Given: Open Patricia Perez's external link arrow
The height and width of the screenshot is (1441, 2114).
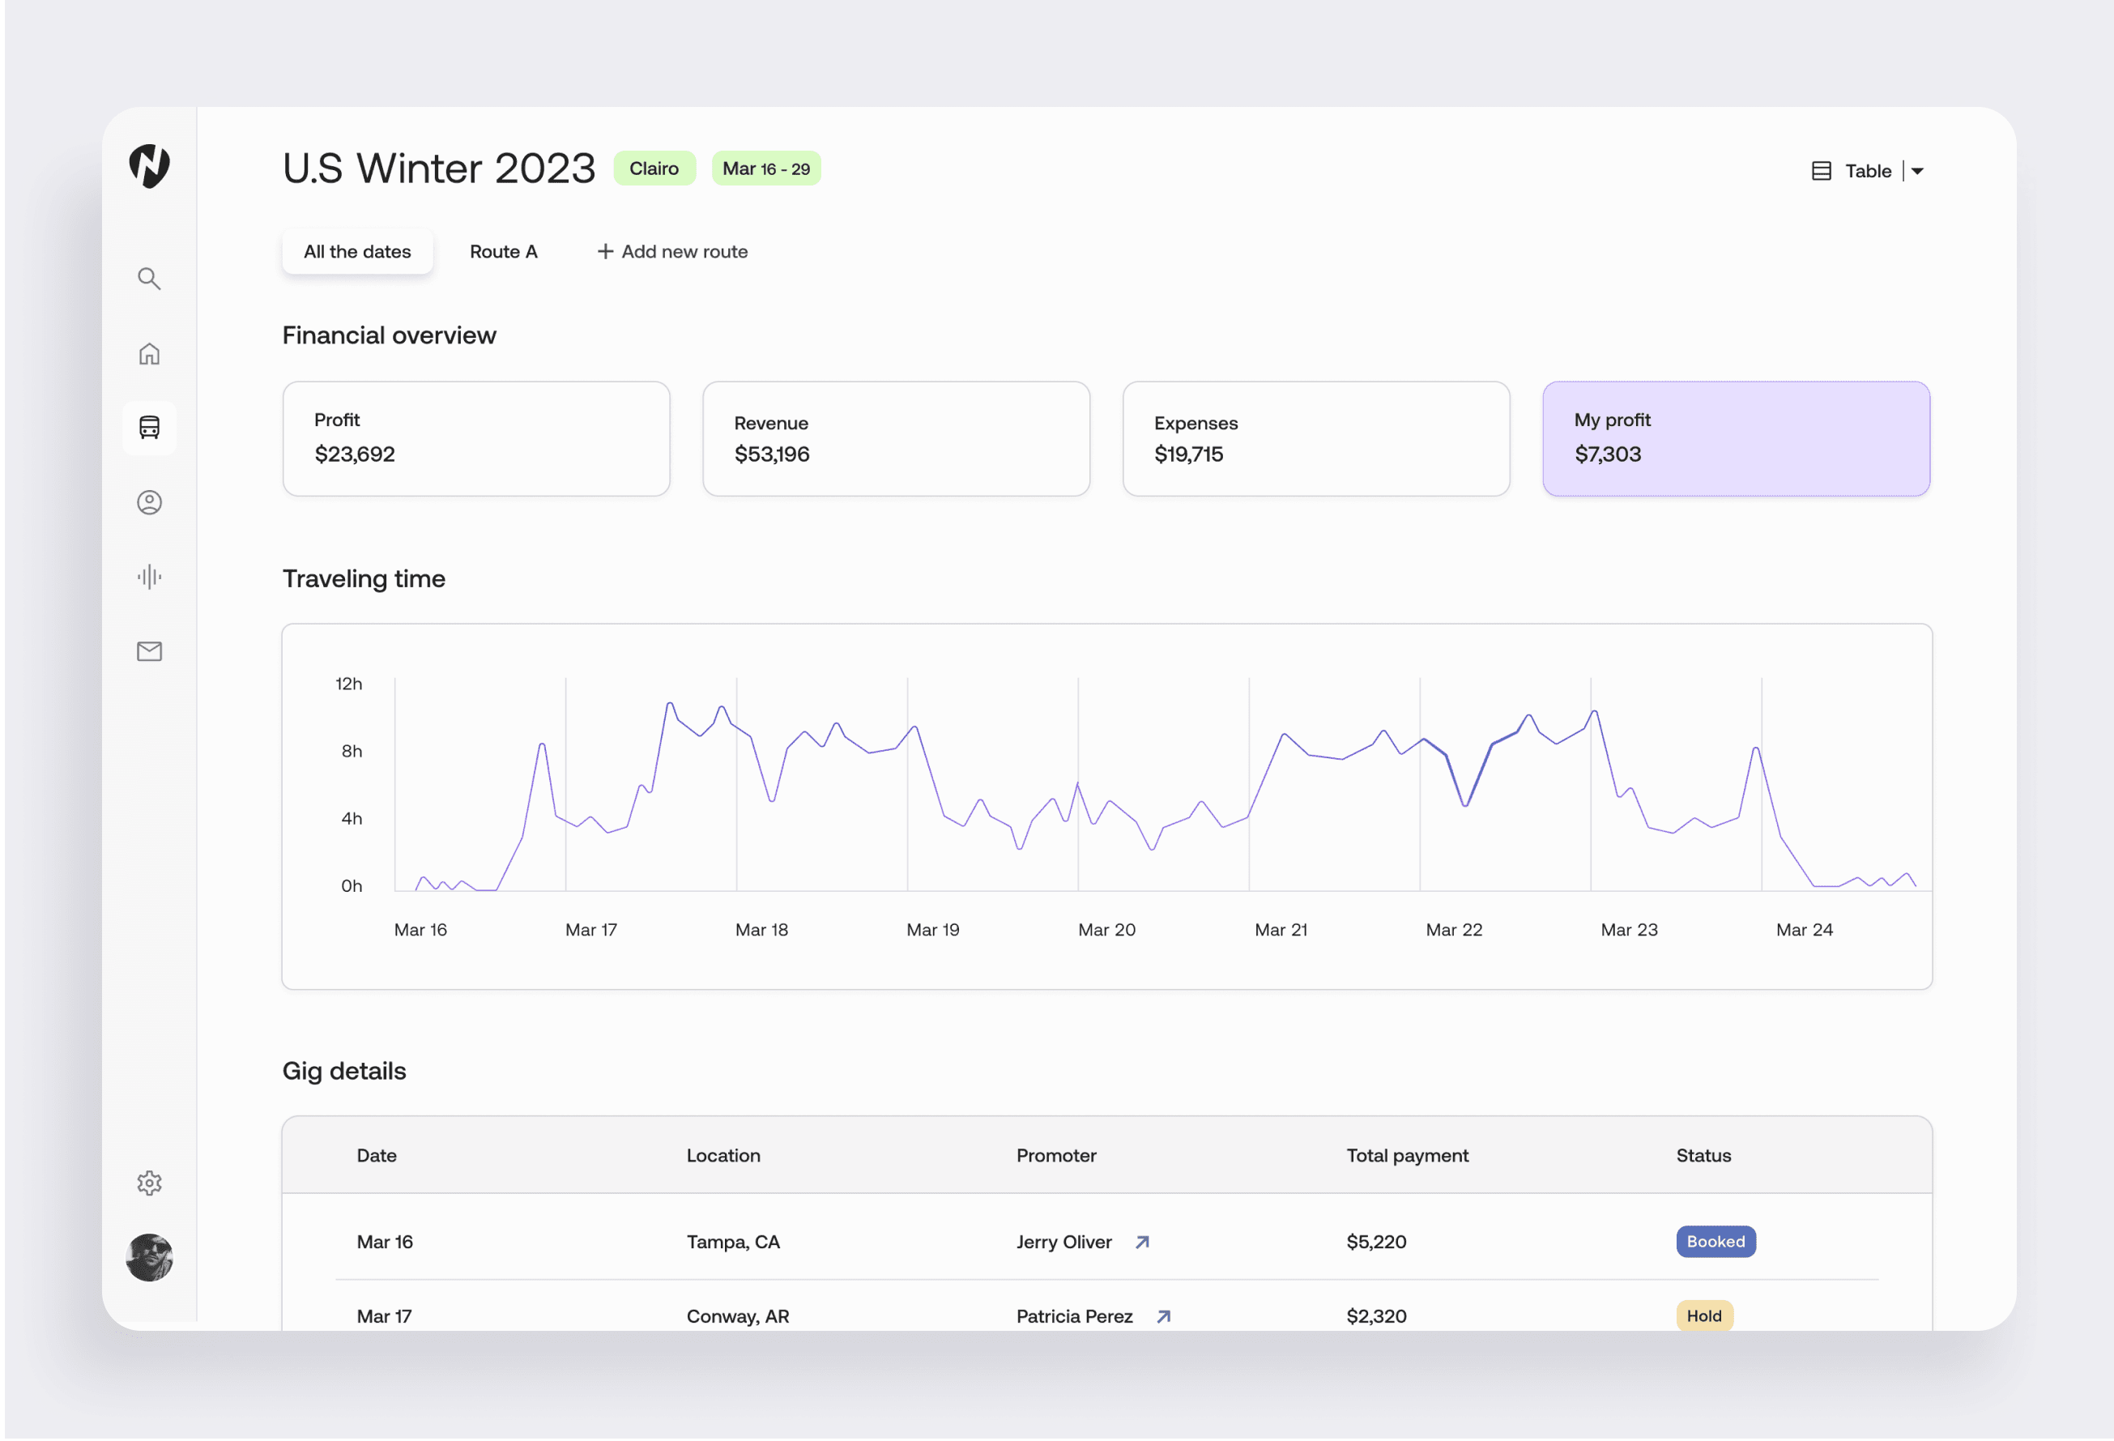Looking at the screenshot, I should point(1163,1316).
